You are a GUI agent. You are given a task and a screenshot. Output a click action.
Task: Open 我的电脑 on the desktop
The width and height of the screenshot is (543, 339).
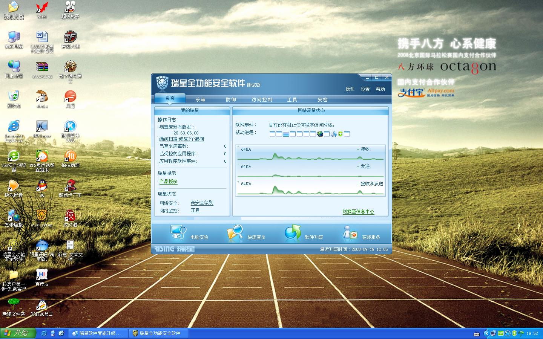[x=14, y=40]
